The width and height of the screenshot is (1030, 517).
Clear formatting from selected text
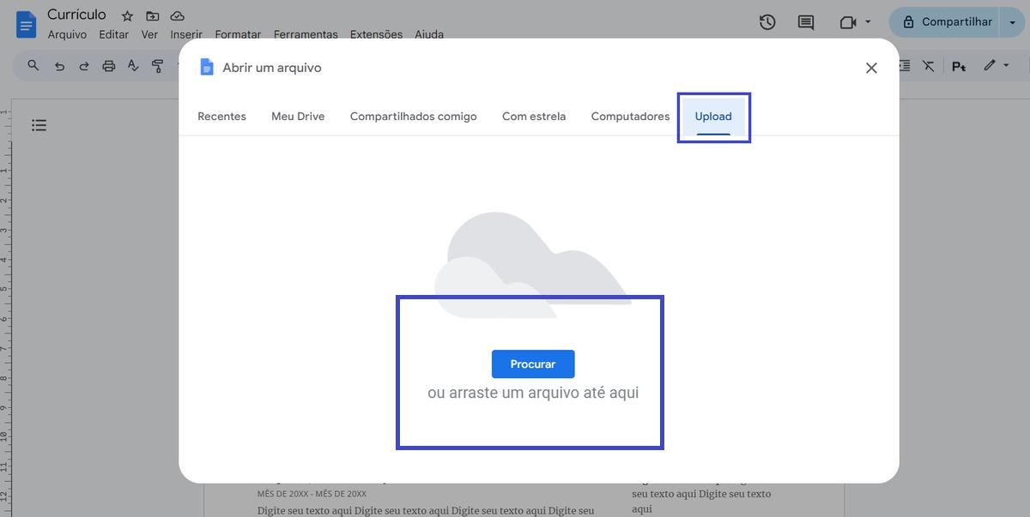coord(928,65)
